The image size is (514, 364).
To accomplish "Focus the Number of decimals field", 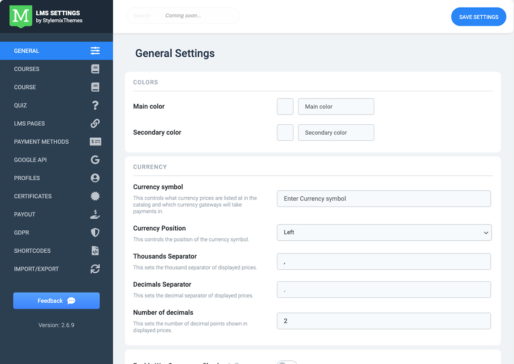I will coord(384,321).
